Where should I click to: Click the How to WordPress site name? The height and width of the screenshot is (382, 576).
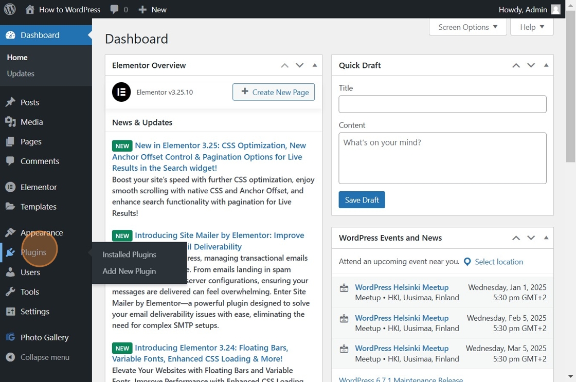70,10
